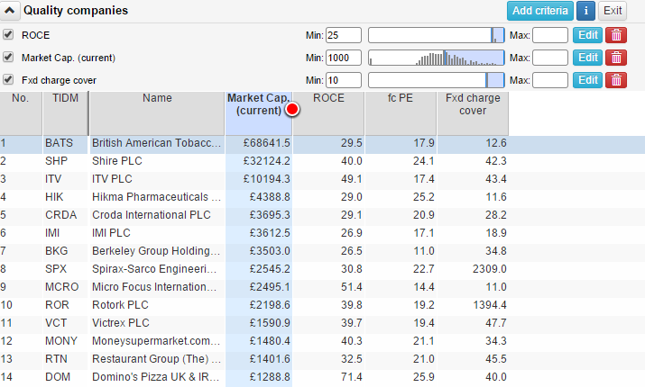Click Fxd charge cover value 1394.4
This screenshot has height=387, width=645.
click(490, 305)
